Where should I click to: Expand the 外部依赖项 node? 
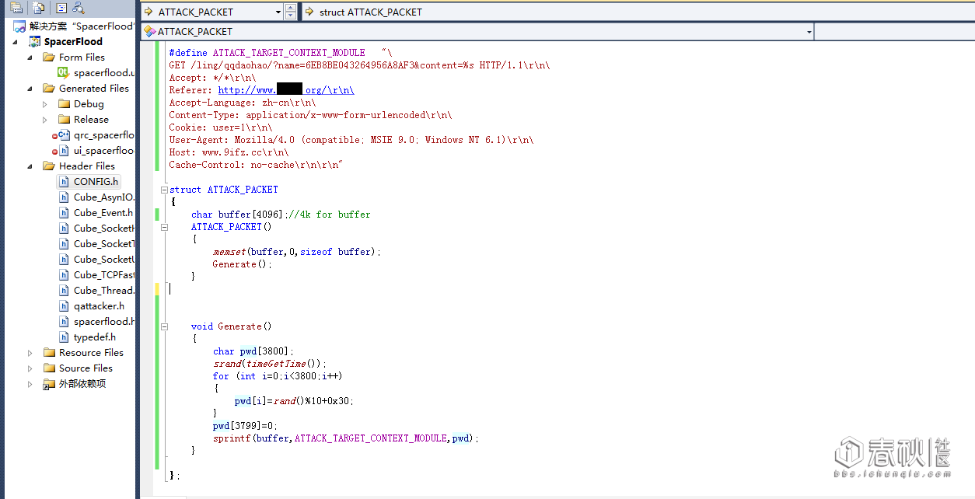[x=30, y=383]
